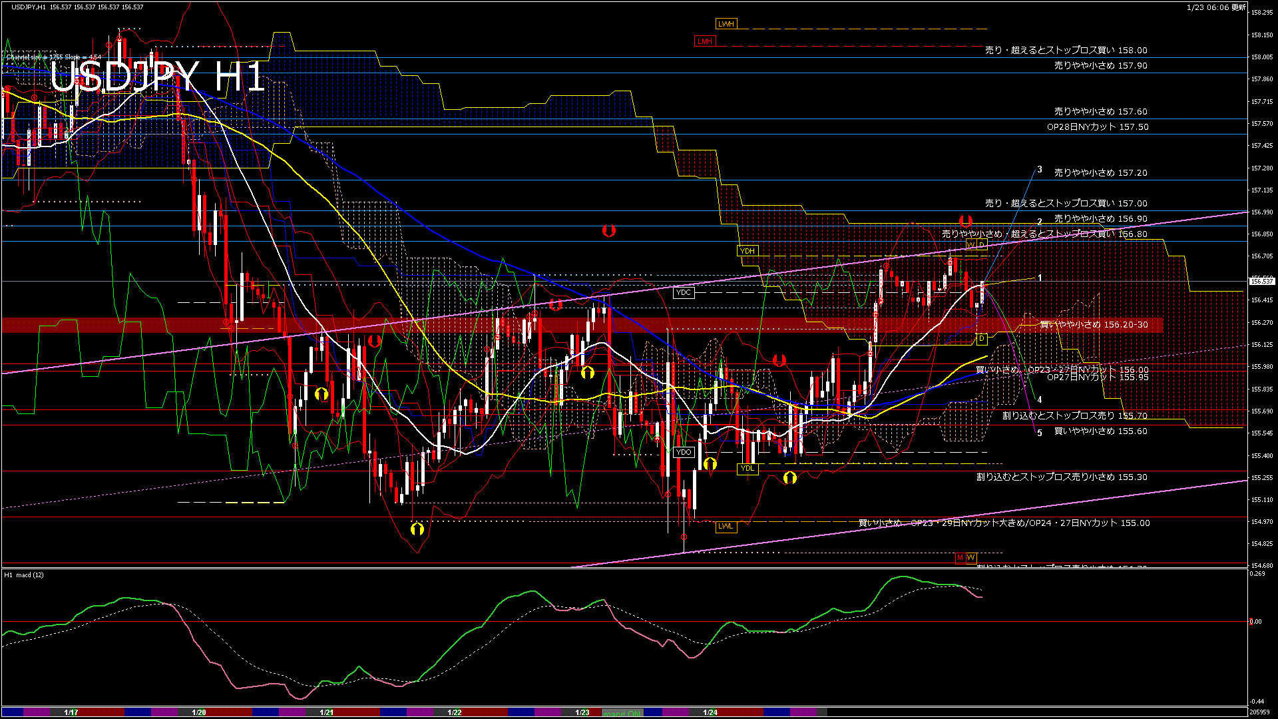
Task: Click the LWH last-week-high marker
Action: click(726, 24)
